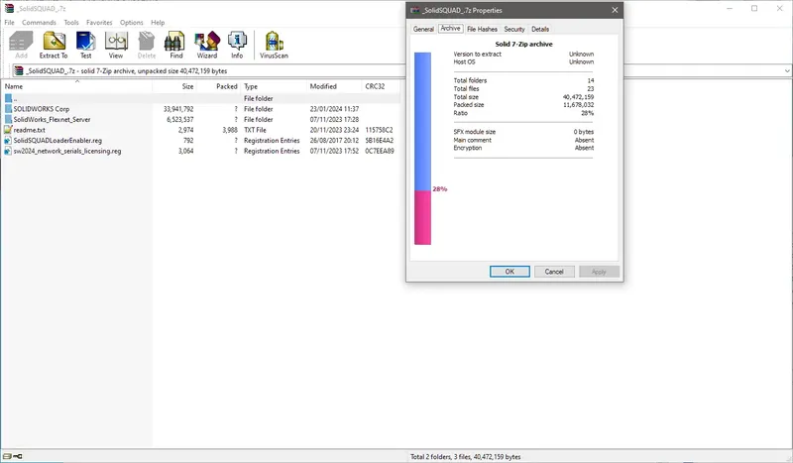
Task: Open the Options menu
Action: pos(132,22)
